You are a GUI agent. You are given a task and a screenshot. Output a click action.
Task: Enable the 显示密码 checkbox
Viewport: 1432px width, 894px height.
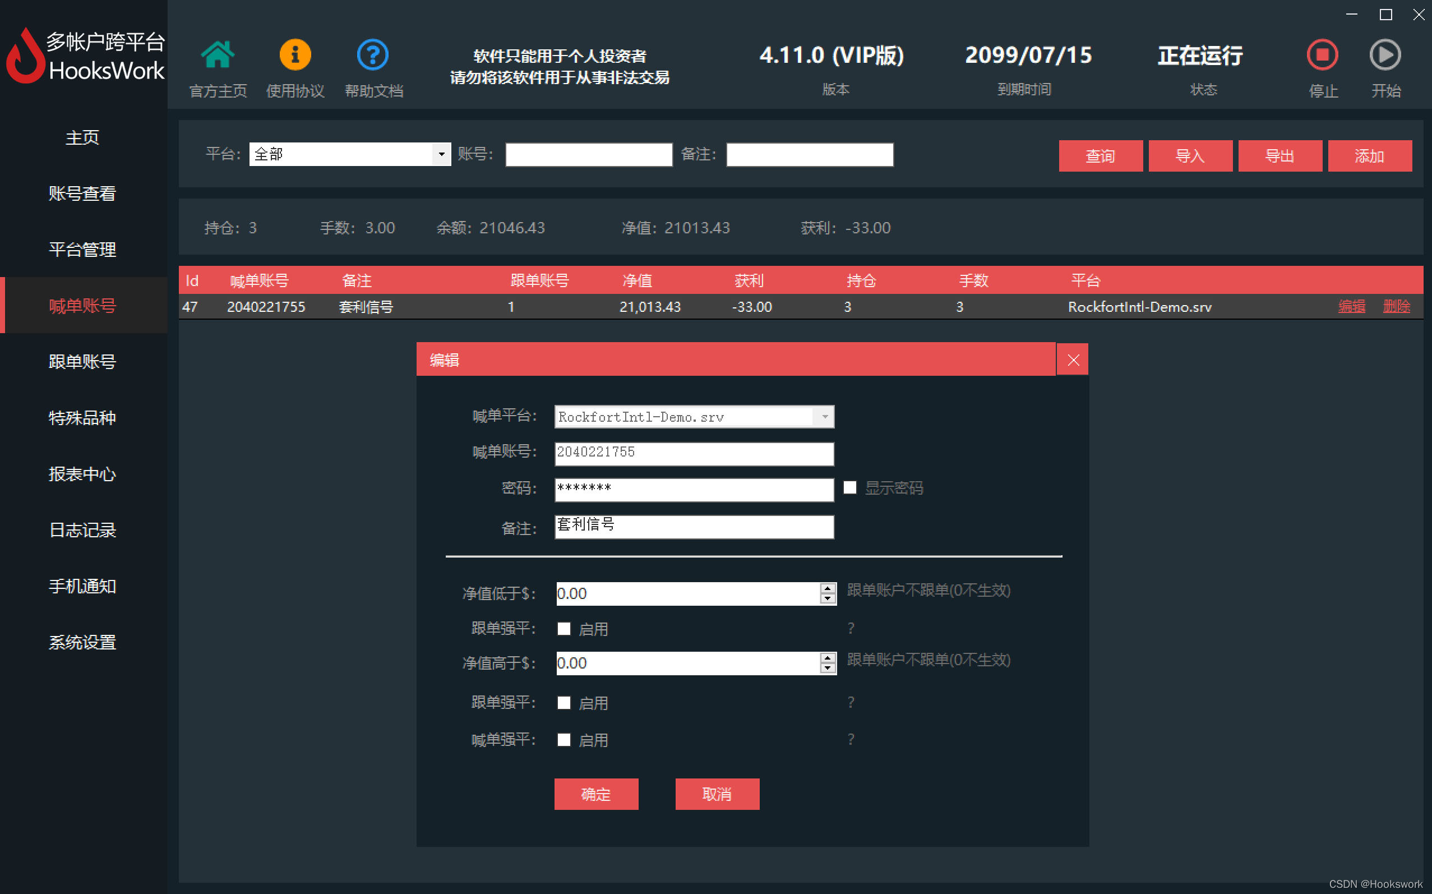tap(850, 487)
